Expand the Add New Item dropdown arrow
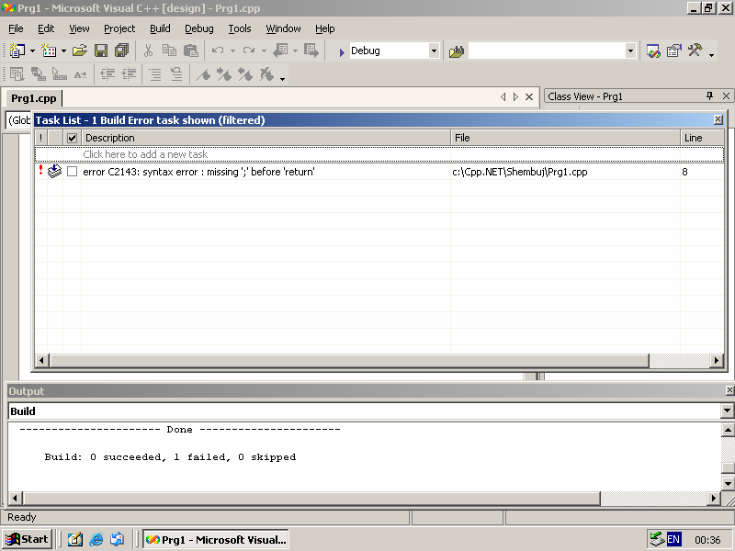The width and height of the screenshot is (735, 551). tap(63, 51)
